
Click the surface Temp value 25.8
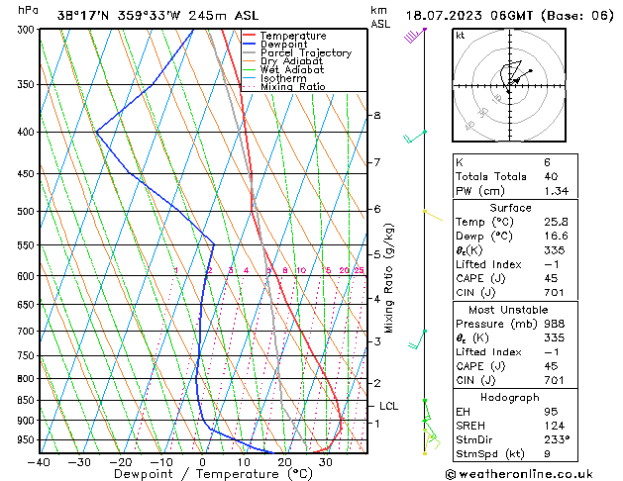(556, 222)
